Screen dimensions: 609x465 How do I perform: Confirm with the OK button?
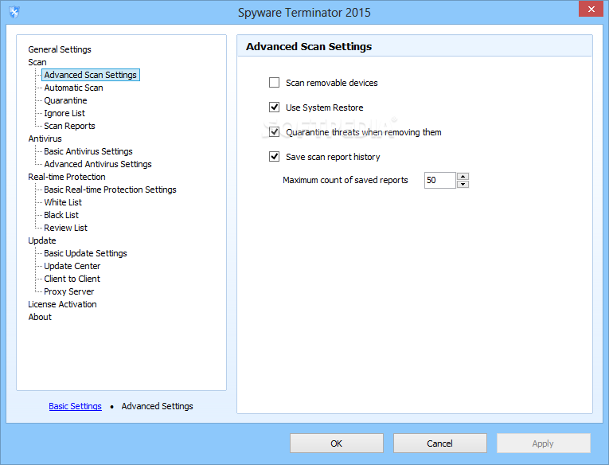tap(337, 444)
